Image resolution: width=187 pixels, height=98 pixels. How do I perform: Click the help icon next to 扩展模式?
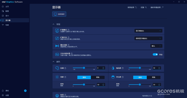[x=68, y=30]
